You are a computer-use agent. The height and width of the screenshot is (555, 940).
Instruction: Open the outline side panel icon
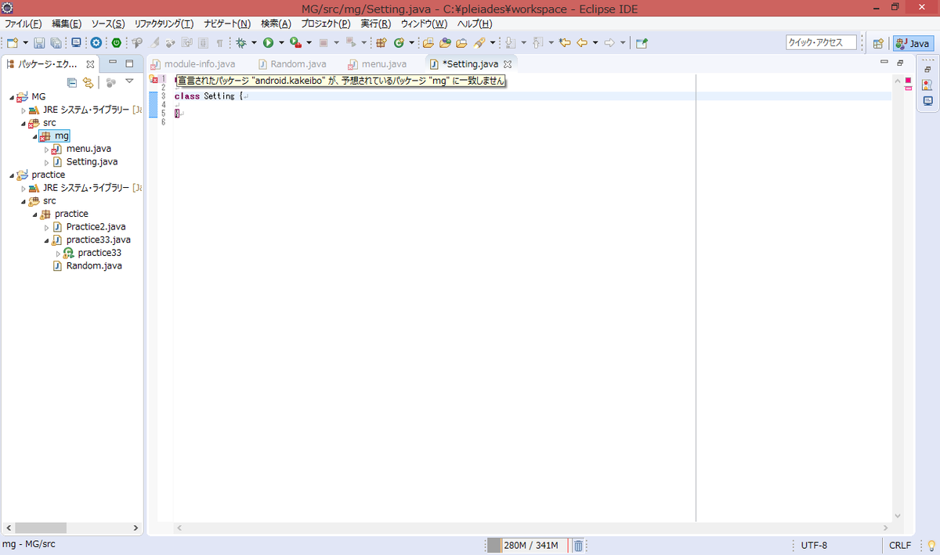tap(927, 101)
